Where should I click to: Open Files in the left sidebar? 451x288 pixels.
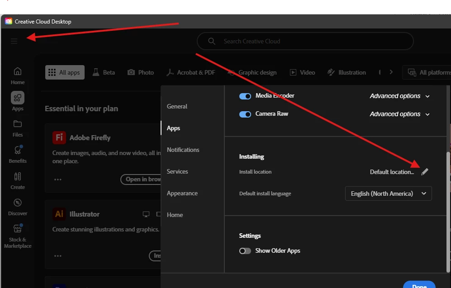click(18, 128)
